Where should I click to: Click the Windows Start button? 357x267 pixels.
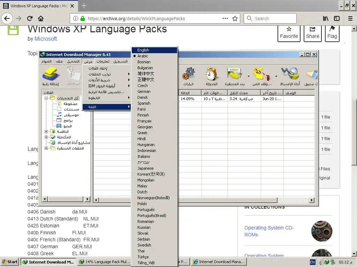tap(10, 262)
